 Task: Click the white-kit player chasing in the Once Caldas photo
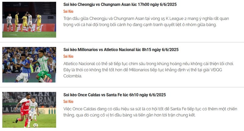[x=33, y=111]
